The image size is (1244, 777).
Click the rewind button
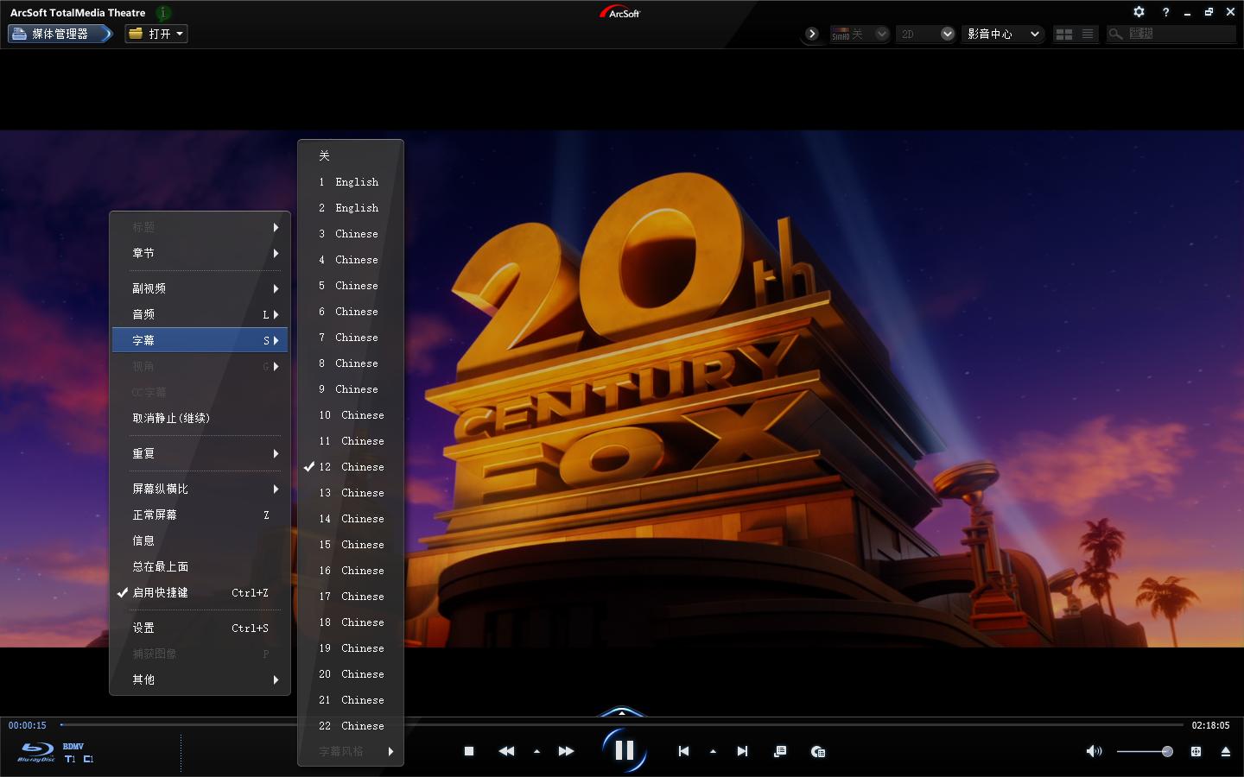point(506,751)
